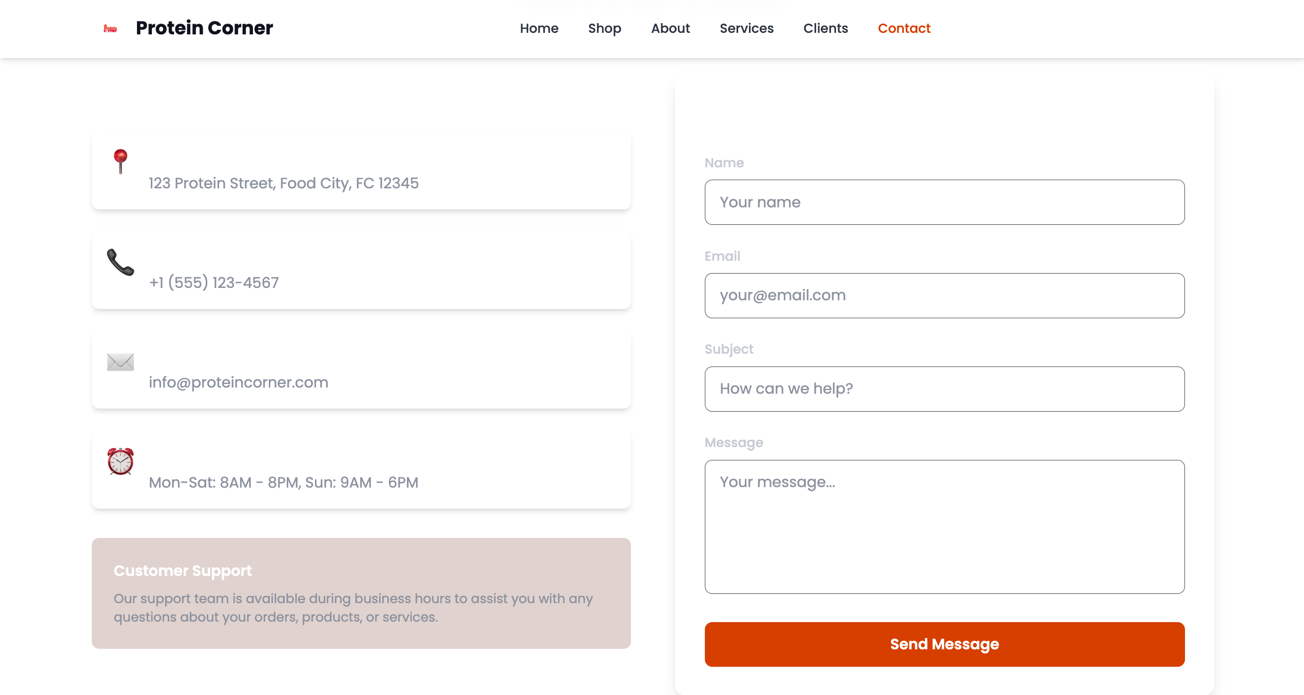Open the Home menu item
The image size is (1304, 695).
pos(539,28)
